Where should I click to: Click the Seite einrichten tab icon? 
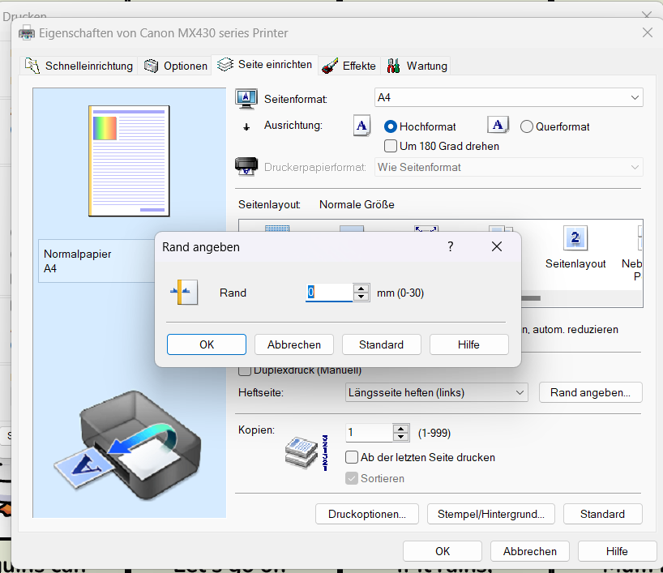click(225, 64)
